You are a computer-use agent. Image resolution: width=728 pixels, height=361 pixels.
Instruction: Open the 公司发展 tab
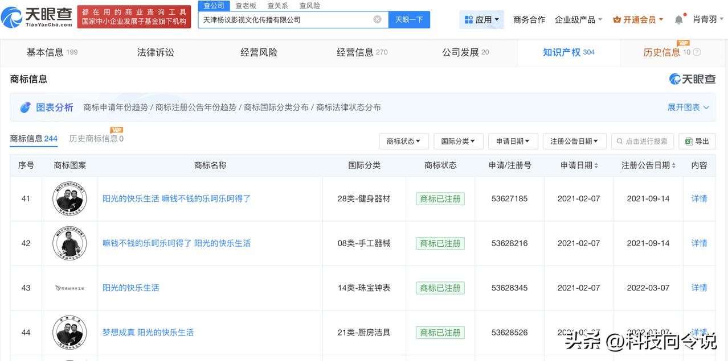[465, 52]
